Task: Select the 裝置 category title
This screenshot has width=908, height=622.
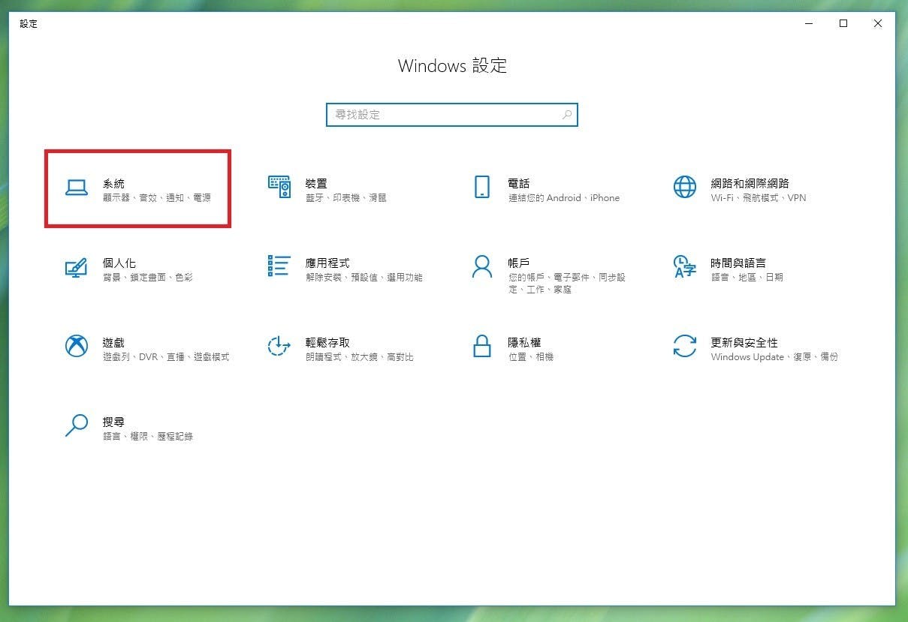Action: [x=316, y=183]
